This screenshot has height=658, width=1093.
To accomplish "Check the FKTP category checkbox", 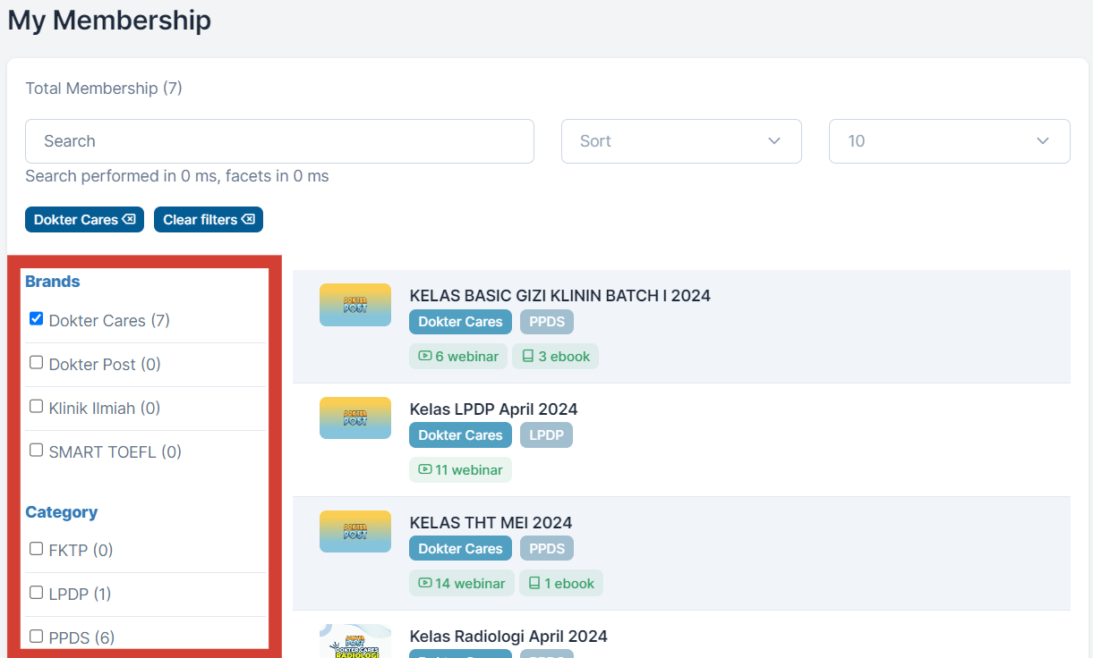I will coord(37,549).
